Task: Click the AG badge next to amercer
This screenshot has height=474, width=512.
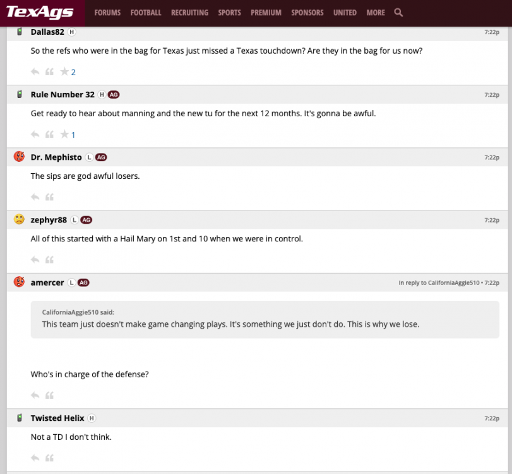Action: 83,283
